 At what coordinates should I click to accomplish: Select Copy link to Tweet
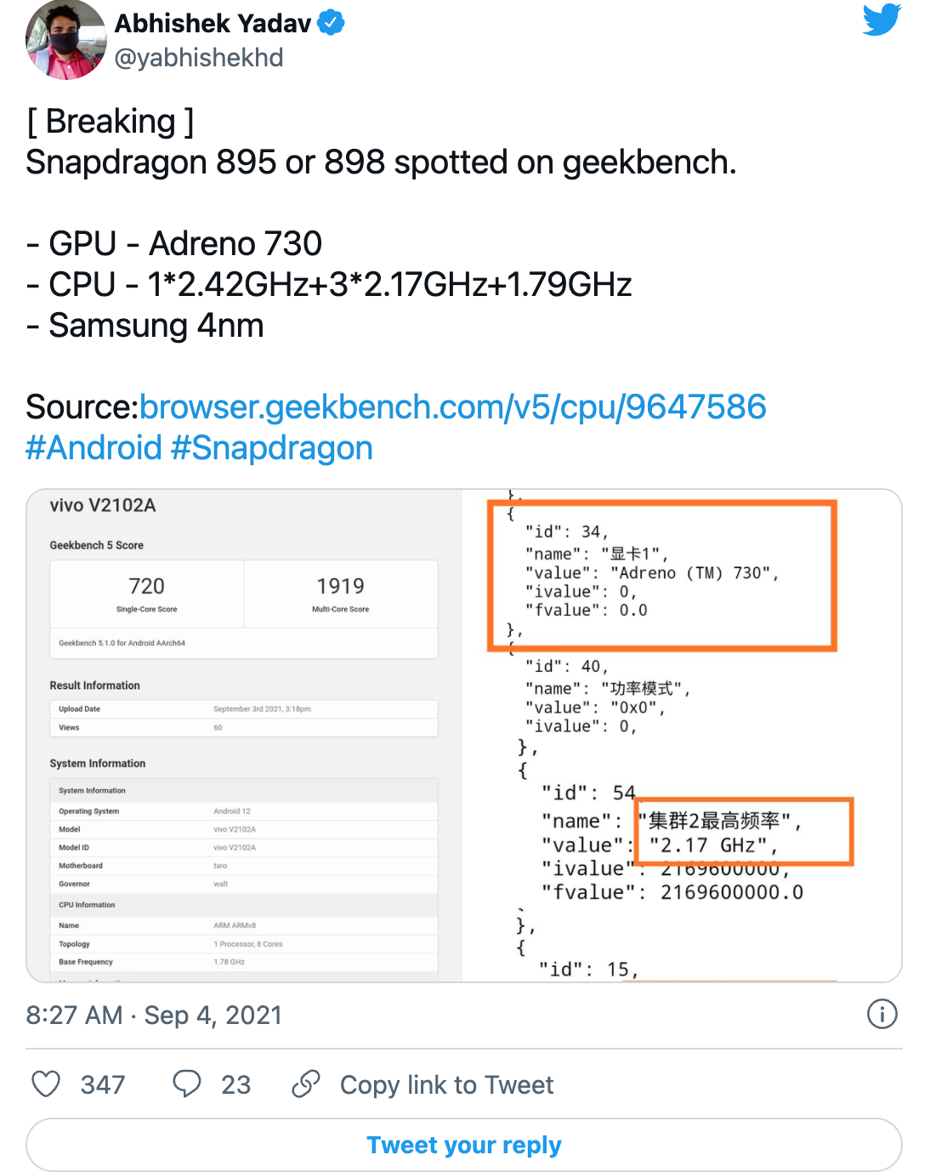[x=446, y=1084]
